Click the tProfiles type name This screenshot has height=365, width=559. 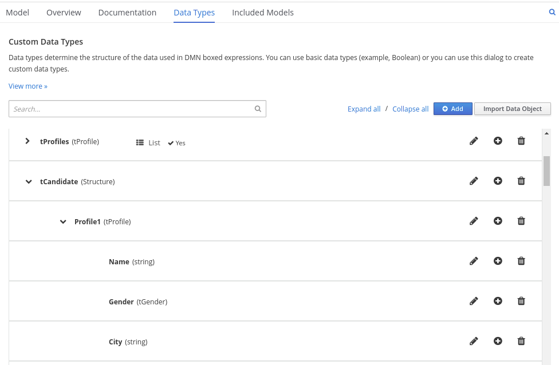coord(54,141)
